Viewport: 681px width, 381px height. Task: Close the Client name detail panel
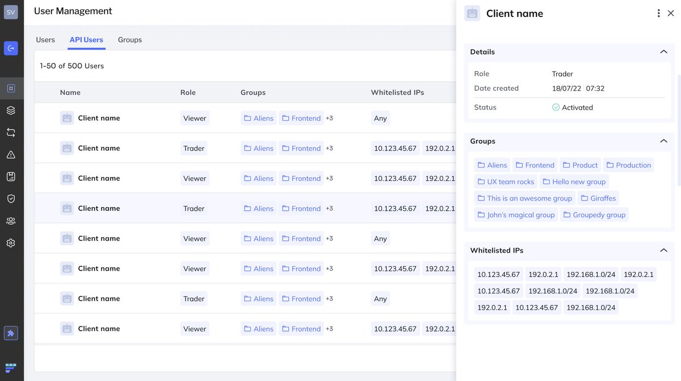click(x=671, y=13)
